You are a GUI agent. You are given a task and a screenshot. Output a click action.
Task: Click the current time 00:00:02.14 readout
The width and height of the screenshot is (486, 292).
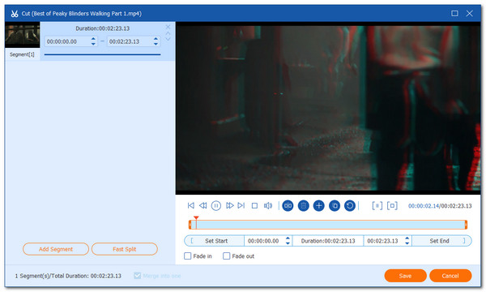[424, 206]
